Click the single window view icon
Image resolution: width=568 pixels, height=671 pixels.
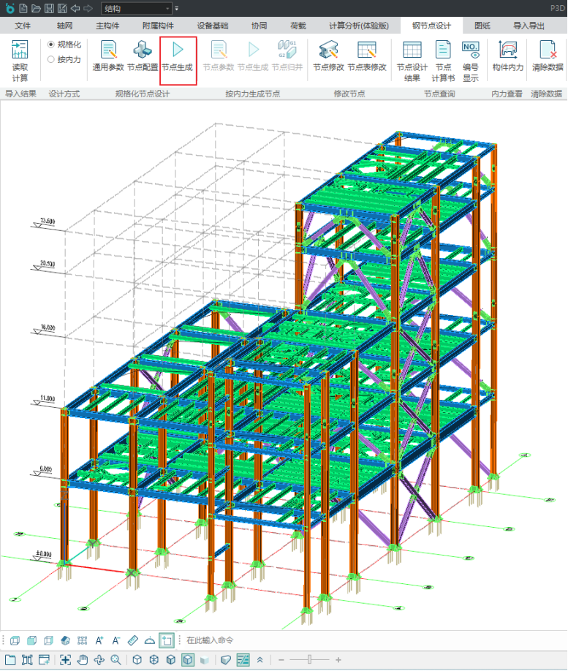coord(10,660)
